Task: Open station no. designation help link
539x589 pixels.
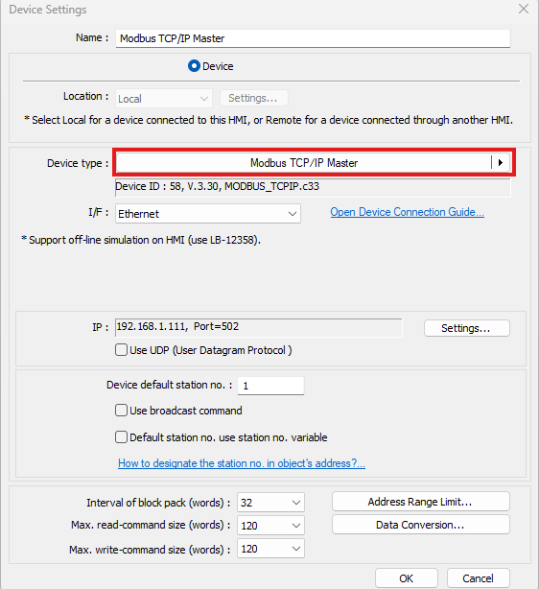Action: coord(242,463)
